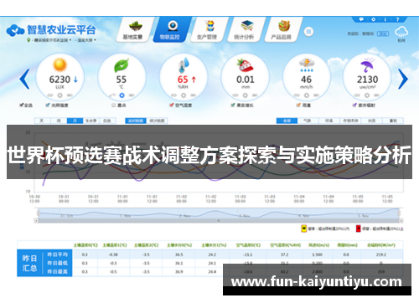Open gear settings under 6230 LUX card

(59, 95)
